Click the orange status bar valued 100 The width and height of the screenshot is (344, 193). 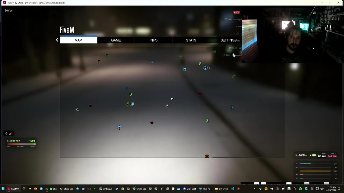coord(315,171)
